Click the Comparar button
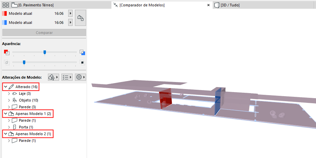 [44, 33]
